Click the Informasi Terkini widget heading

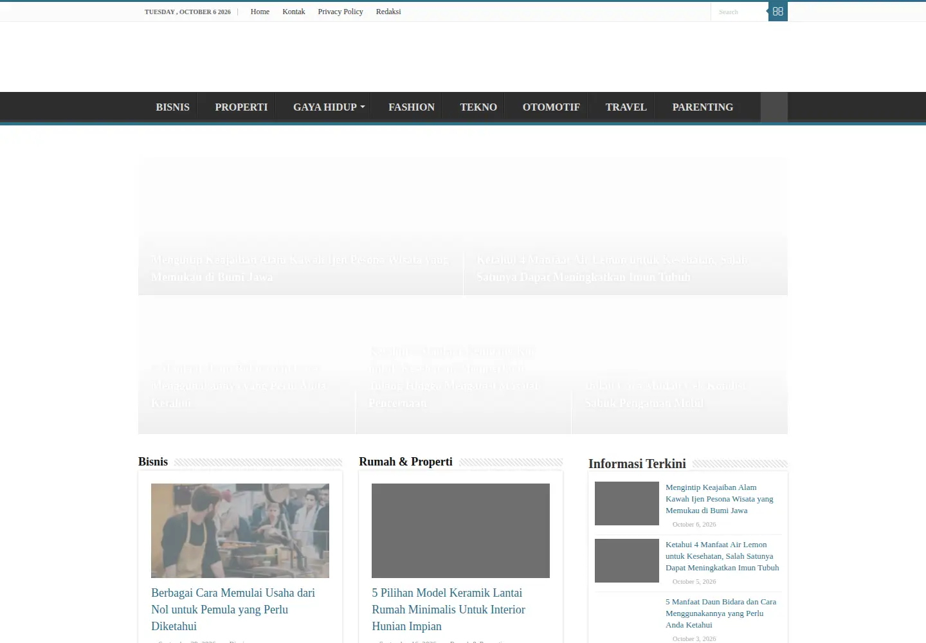(x=637, y=464)
